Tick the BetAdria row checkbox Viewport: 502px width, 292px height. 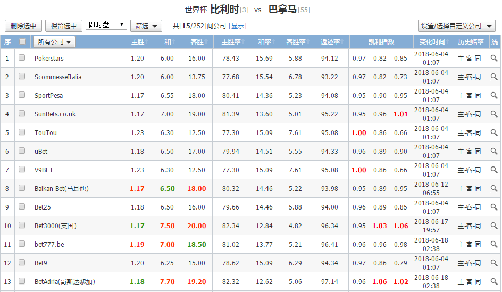tap(22, 280)
